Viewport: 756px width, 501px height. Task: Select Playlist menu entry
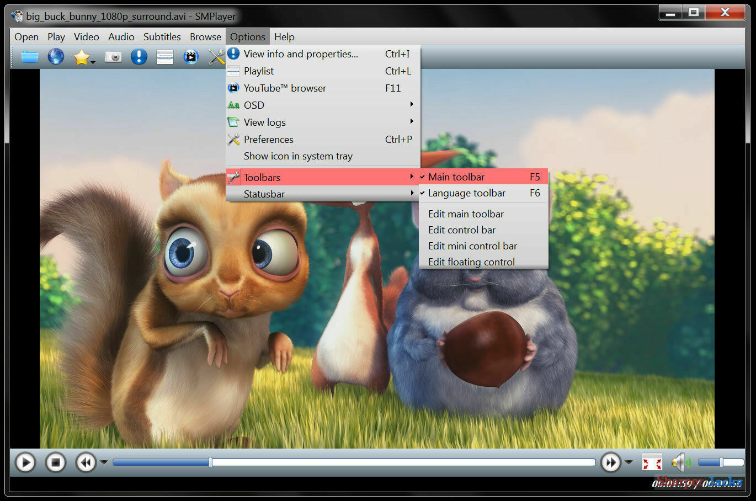pos(323,71)
